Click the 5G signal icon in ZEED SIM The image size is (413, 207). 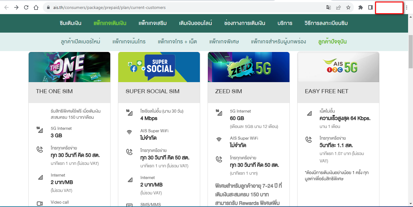(x=219, y=113)
